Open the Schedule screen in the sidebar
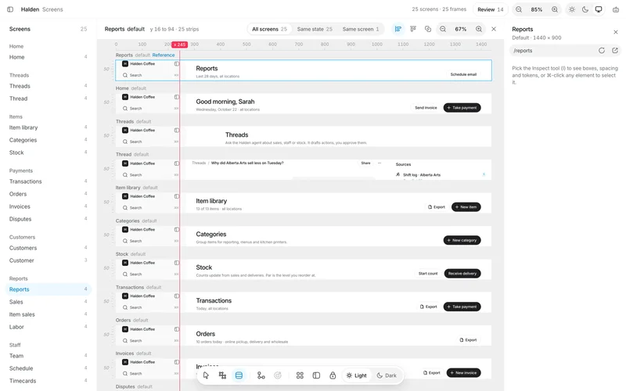This screenshot has height=391, width=626. 48,368
